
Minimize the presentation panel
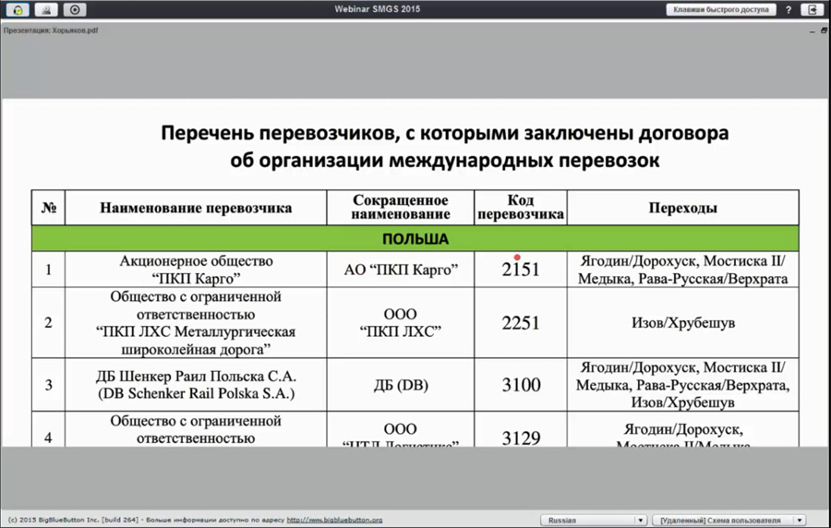tap(813, 30)
